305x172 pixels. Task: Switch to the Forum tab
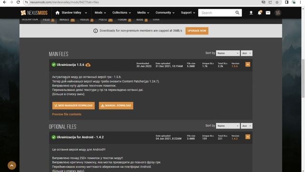pos(124,20)
